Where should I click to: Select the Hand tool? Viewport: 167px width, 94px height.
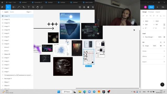38,7
